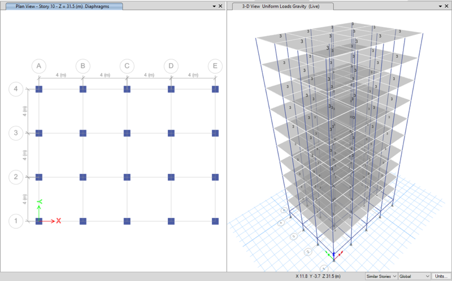The height and width of the screenshot is (281, 452).
Task: Select grid bubble 4
Action: 16,89
